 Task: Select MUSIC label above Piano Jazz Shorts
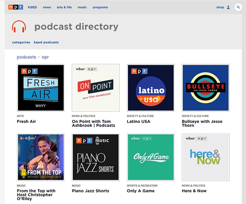pyautogui.click(x=76, y=185)
